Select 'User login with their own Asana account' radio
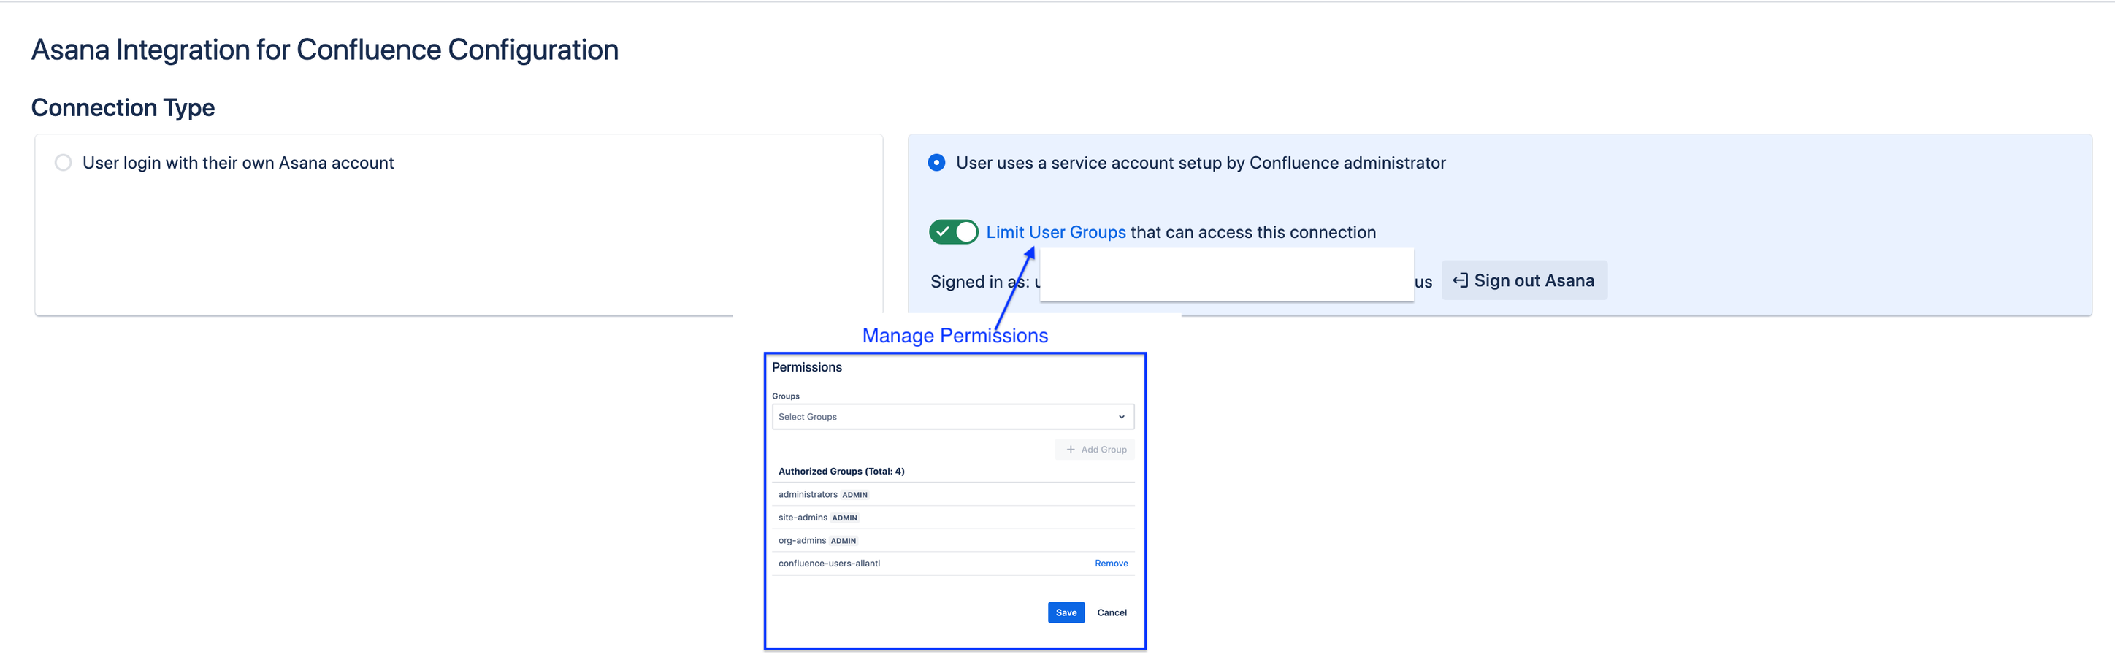This screenshot has width=2115, height=657. (64, 162)
